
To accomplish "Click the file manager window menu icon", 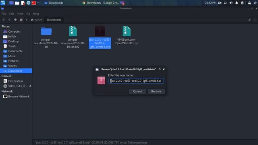I will pyautogui.click(x=2, y=8).
